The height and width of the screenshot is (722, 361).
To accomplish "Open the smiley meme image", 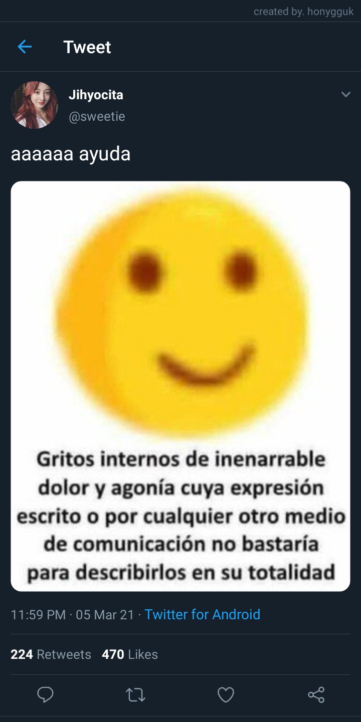I will pos(180,386).
